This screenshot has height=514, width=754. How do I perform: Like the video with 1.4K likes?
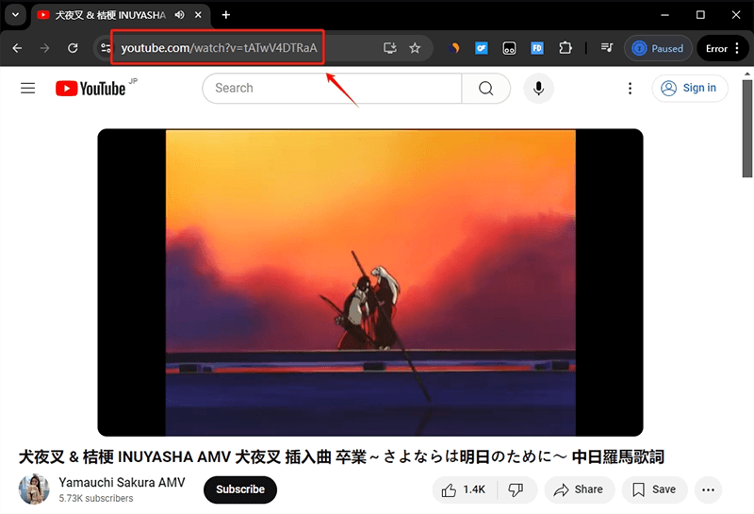coord(464,489)
